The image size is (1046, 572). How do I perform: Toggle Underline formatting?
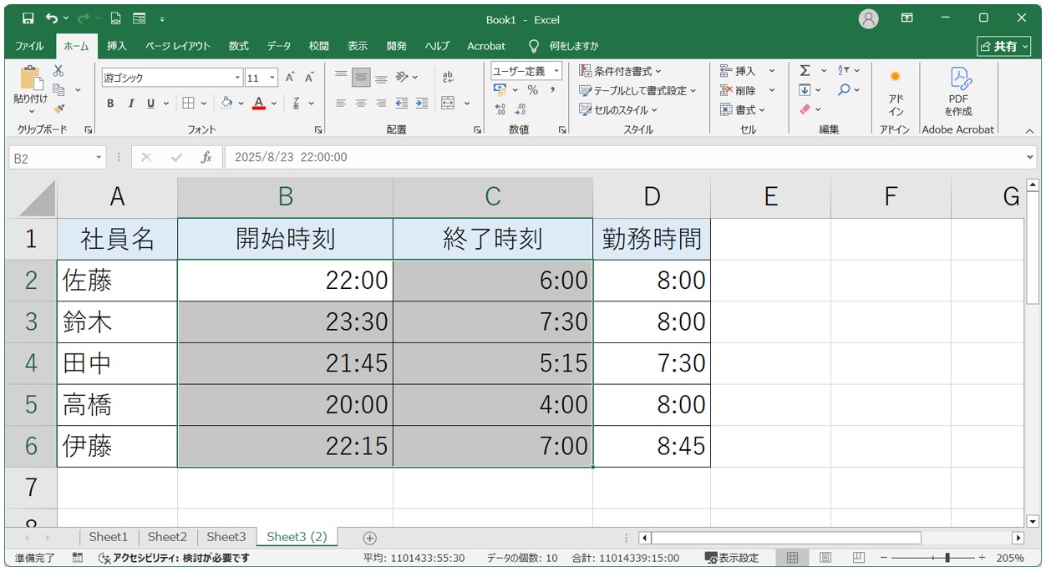[x=150, y=104]
